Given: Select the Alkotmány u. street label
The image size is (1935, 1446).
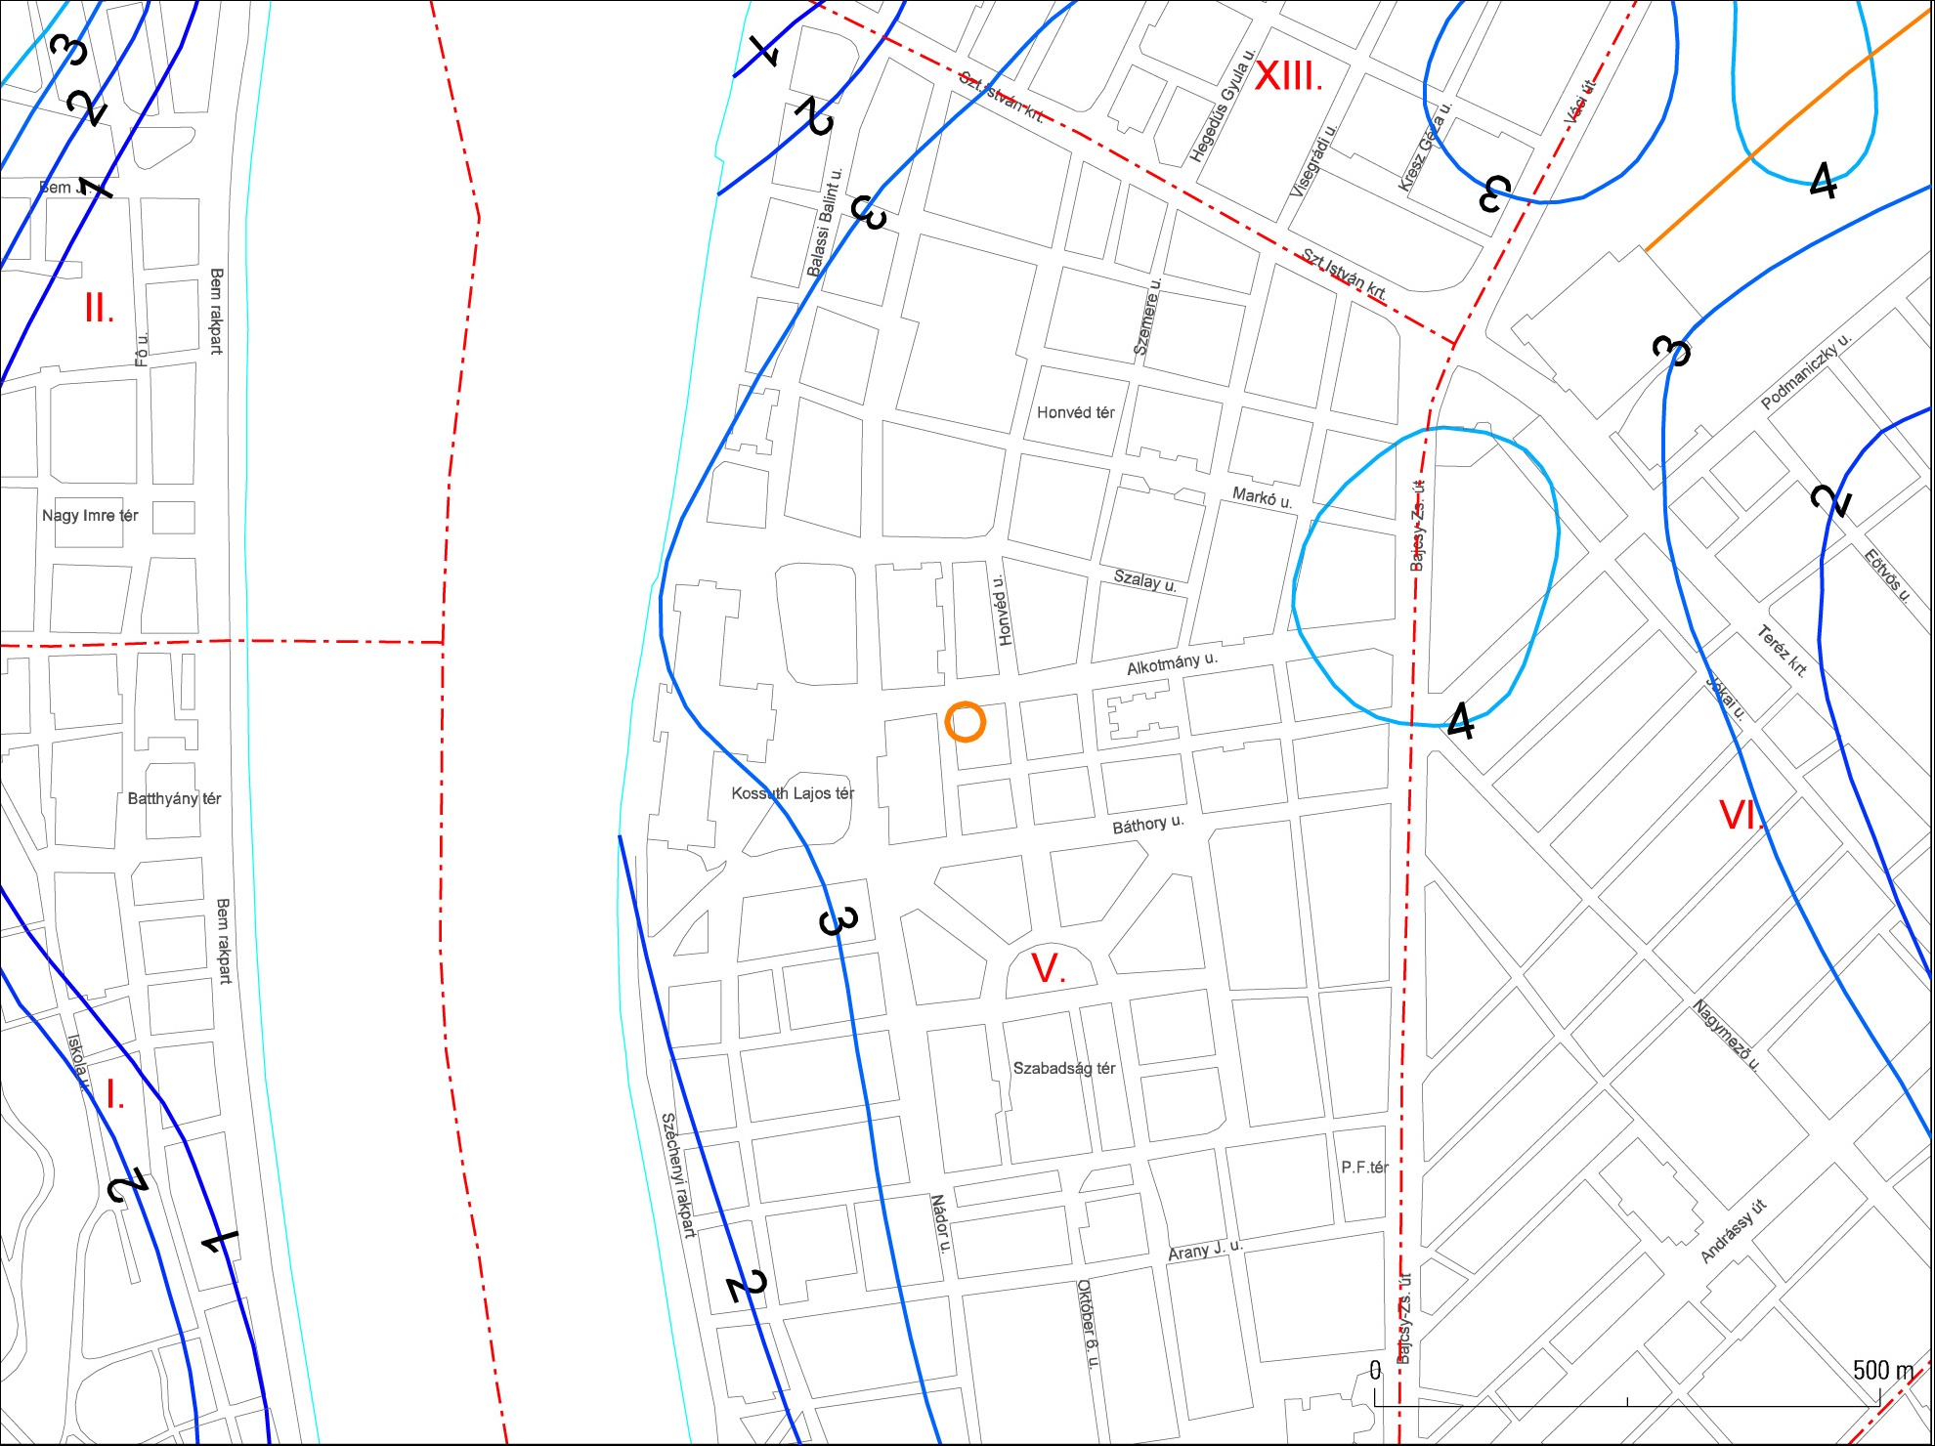Looking at the screenshot, I should (1173, 663).
